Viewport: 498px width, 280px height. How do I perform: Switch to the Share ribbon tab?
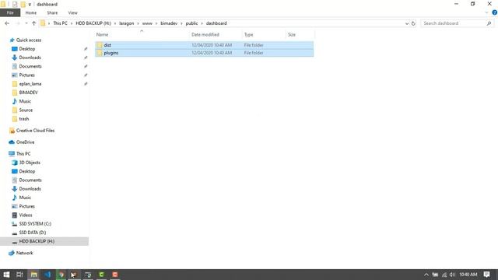[x=52, y=12]
